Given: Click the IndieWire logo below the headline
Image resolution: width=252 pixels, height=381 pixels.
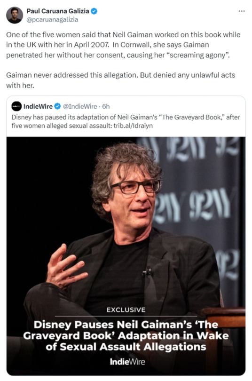Looking at the screenshot, I should click(x=127, y=362).
